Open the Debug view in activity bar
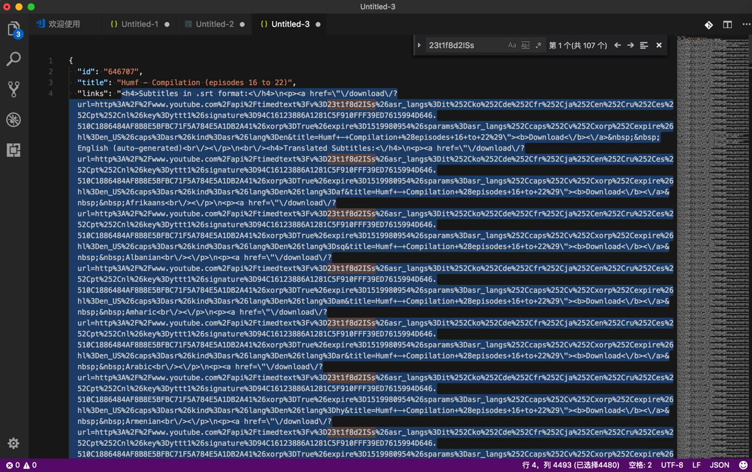752x472 pixels. 13,120
